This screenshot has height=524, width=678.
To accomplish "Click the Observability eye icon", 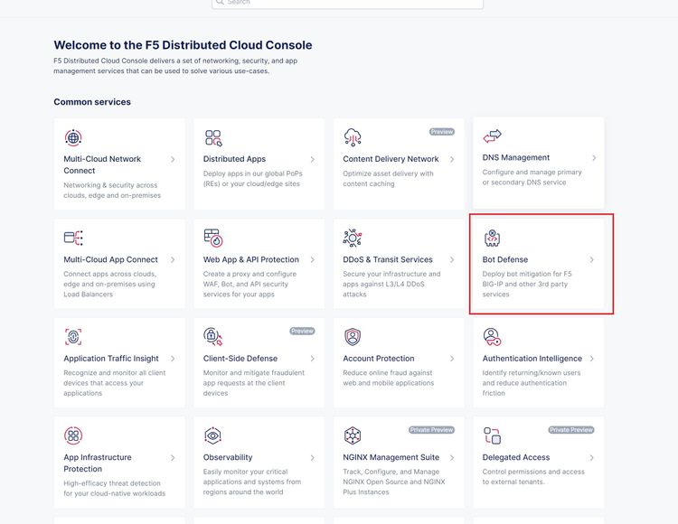I will click(x=213, y=436).
